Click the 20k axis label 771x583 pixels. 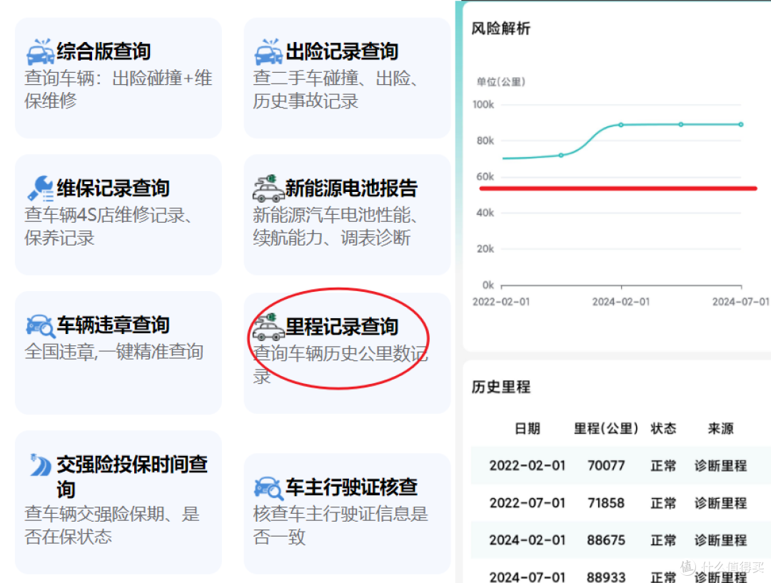point(485,249)
